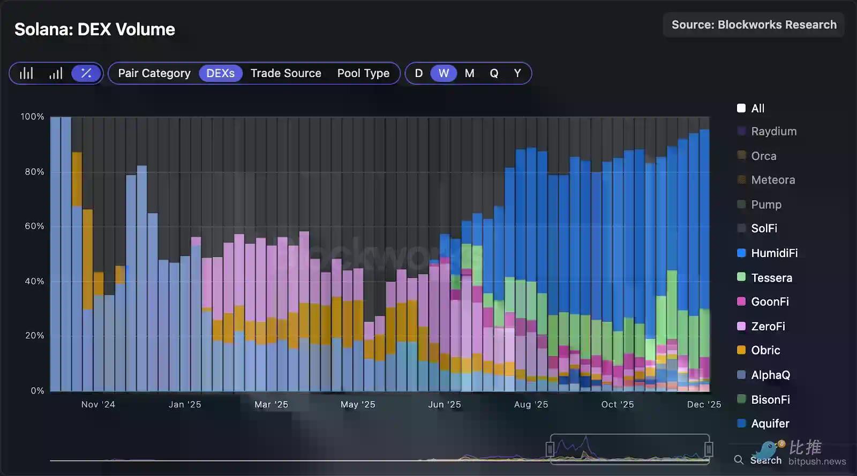Click the Obric legend item
The height and width of the screenshot is (476, 857).
tap(765, 350)
